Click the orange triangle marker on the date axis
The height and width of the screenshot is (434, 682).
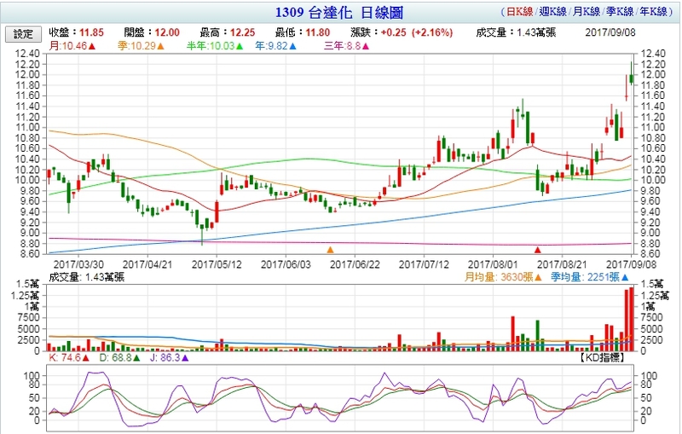(x=330, y=250)
